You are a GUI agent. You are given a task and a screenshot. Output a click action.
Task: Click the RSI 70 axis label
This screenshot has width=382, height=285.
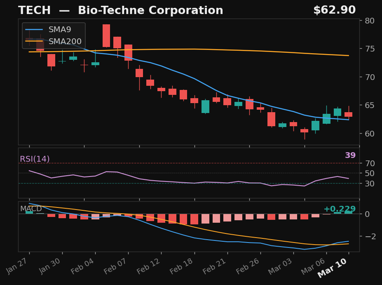tap(370, 163)
